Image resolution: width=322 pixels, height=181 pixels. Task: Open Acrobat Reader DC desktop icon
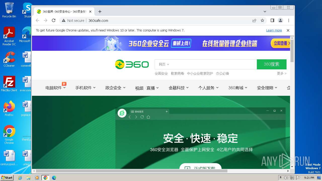point(9,36)
